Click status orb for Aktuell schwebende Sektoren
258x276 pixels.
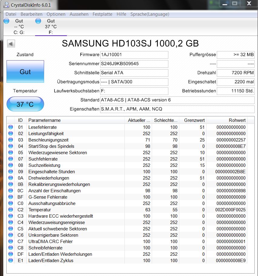coord(11,229)
